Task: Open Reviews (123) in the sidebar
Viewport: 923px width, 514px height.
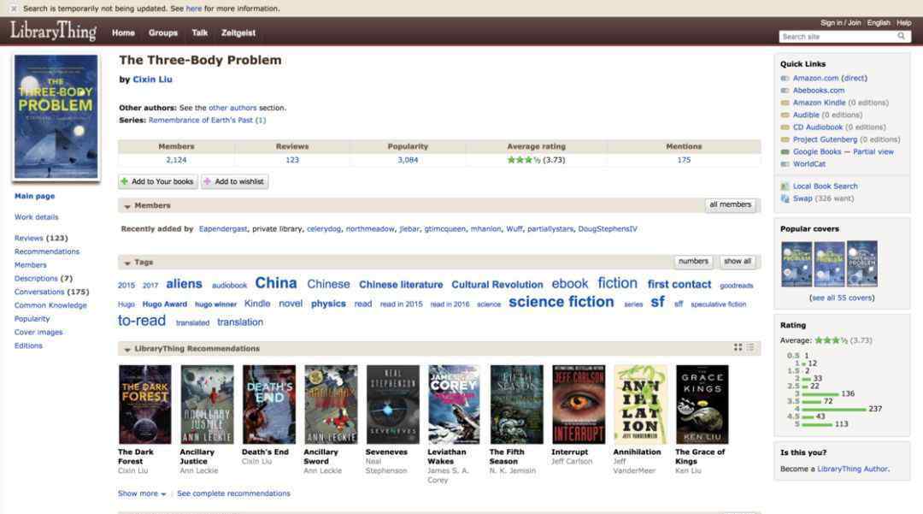Action: coord(41,239)
